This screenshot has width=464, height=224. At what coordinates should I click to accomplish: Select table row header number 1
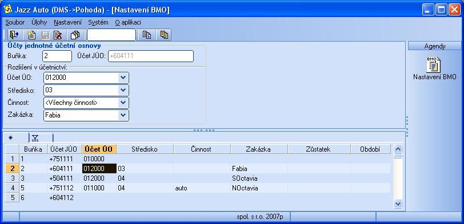pyautogui.click(x=12, y=159)
